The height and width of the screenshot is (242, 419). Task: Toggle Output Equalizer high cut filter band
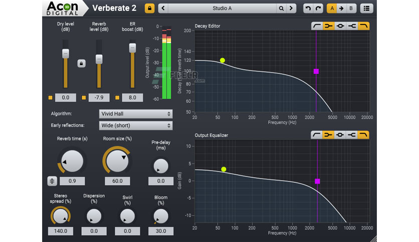(x=363, y=135)
